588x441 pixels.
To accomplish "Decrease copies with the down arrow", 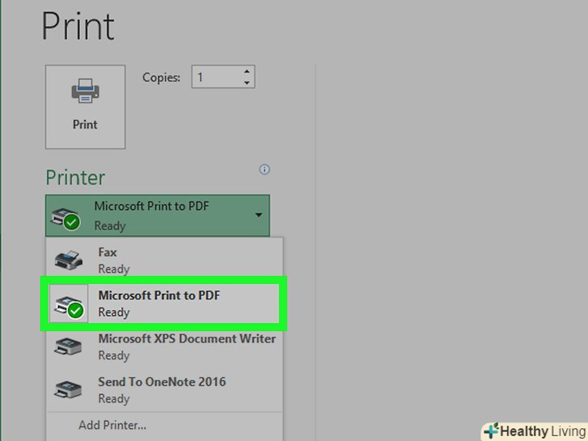I will [247, 82].
